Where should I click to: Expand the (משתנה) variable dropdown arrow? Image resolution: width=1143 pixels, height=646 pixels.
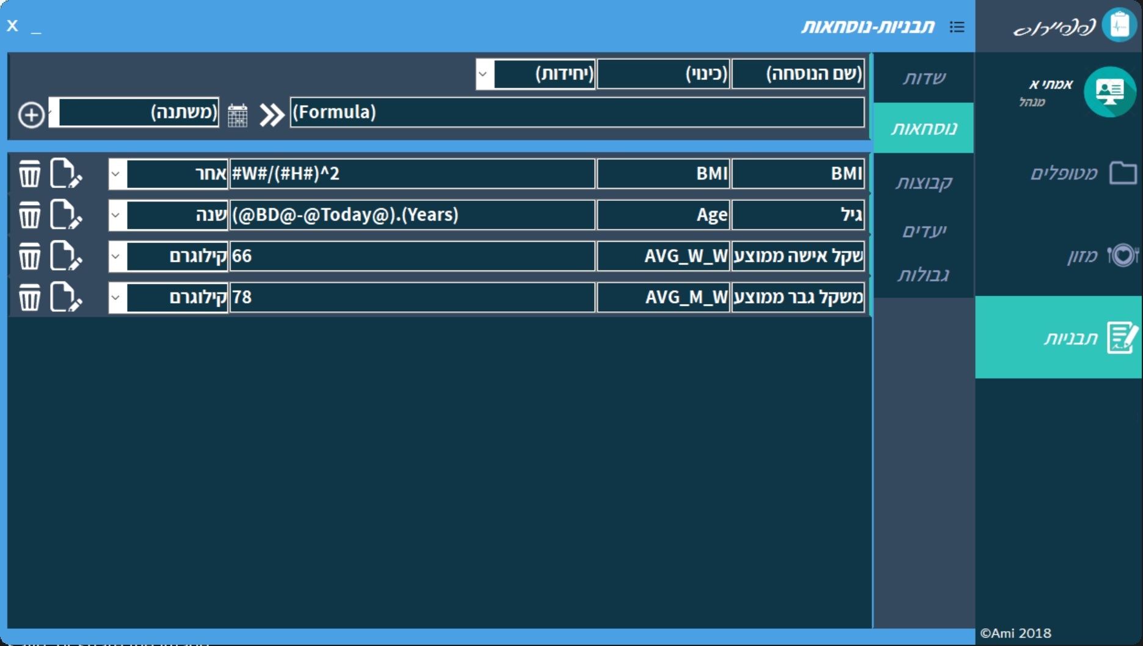point(54,112)
